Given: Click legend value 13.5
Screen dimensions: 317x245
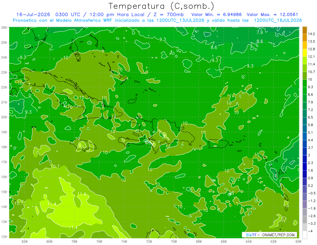Looking at the screenshot, I should tap(312, 41).
